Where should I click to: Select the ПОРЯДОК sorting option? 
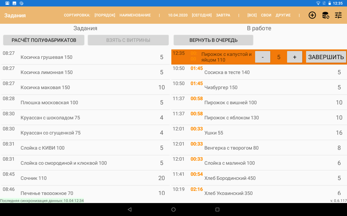point(105,15)
